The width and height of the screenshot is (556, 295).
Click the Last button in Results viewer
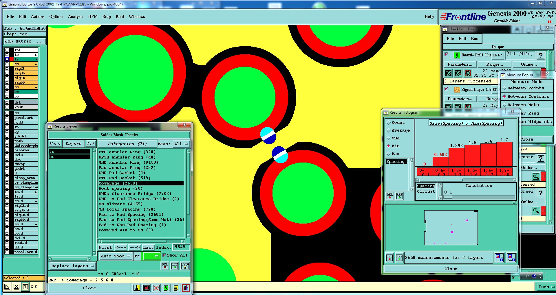pyautogui.click(x=148, y=248)
